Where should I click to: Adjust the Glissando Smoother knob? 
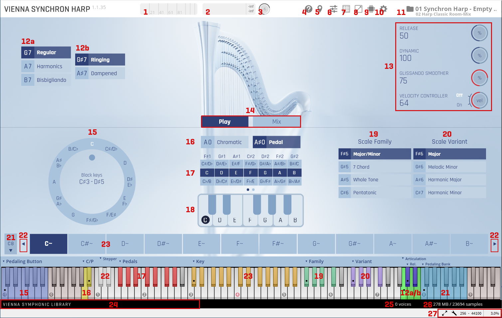(479, 78)
